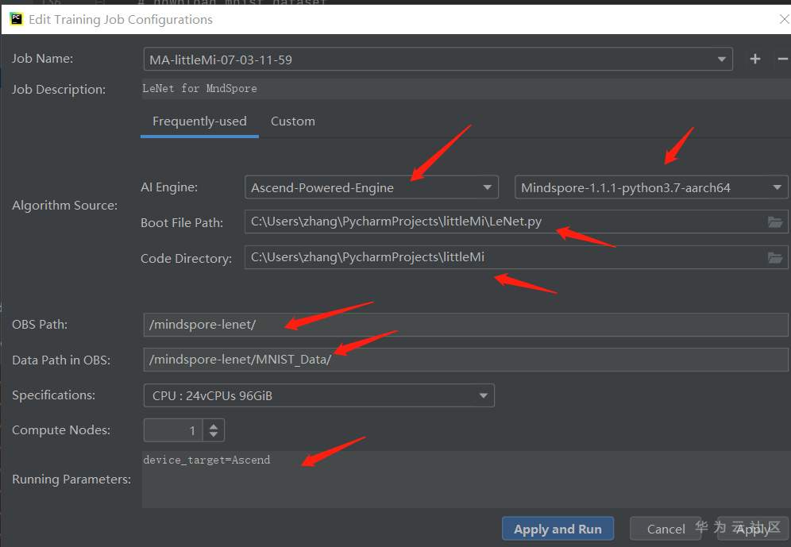Click the Code Directory text field
Viewport: 791px width, 547px height.
coord(505,257)
